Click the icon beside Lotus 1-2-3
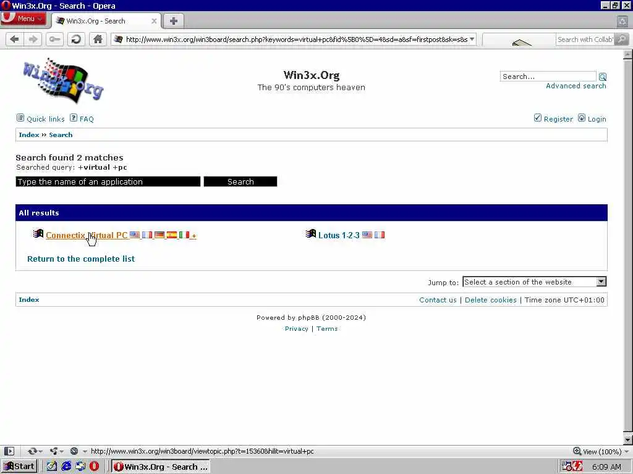This screenshot has height=474, width=633. pyautogui.click(x=311, y=234)
